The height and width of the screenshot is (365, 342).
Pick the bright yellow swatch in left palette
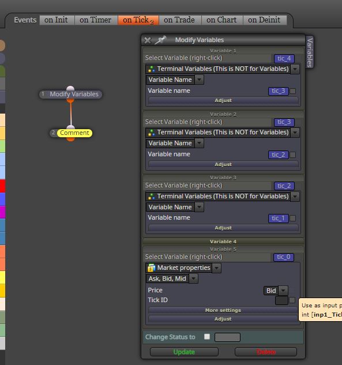click(2, 277)
